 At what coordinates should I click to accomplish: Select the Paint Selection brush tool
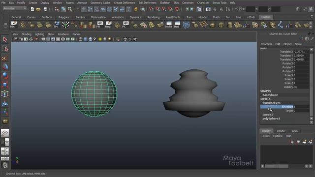(5, 58)
